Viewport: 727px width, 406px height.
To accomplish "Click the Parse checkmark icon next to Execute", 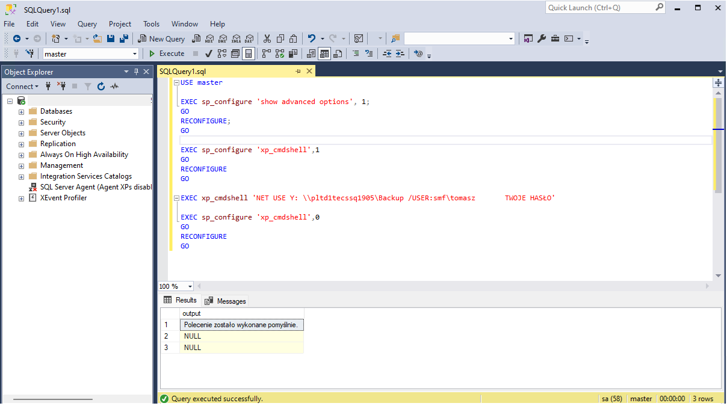I will click(208, 54).
